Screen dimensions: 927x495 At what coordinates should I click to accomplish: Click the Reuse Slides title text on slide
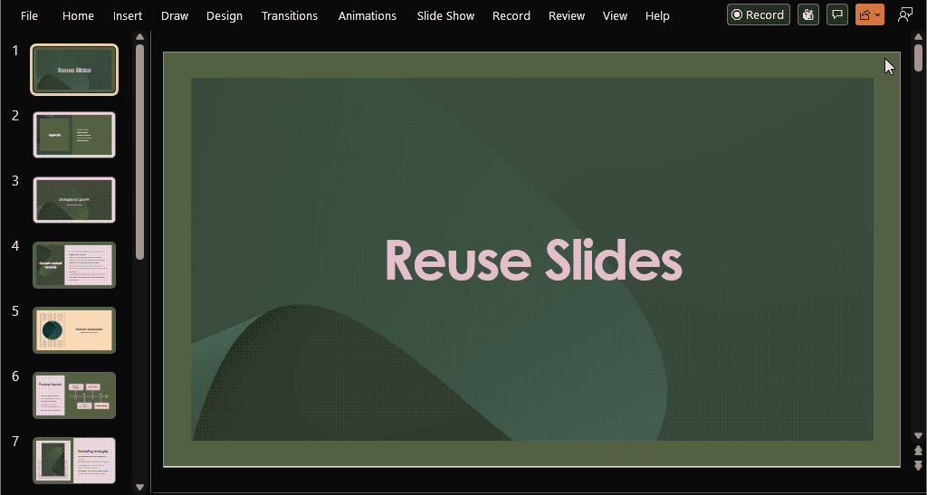click(x=534, y=260)
